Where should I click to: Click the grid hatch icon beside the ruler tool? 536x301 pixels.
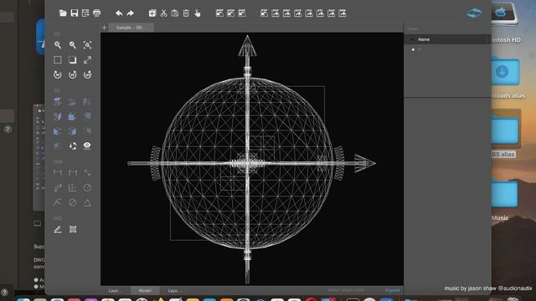pyautogui.click(x=73, y=229)
